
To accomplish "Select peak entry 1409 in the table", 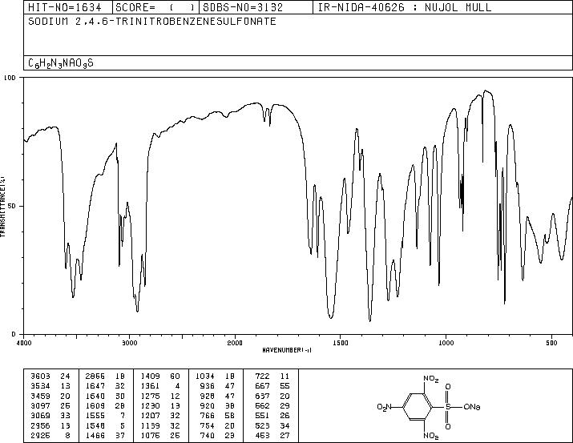I will pos(160,377).
